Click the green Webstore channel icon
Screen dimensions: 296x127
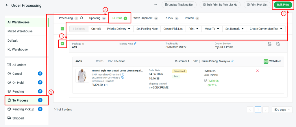[266, 61]
